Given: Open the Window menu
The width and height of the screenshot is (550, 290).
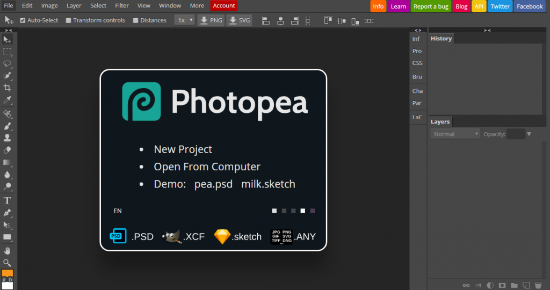Looking at the screenshot, I should click(170, 5).
